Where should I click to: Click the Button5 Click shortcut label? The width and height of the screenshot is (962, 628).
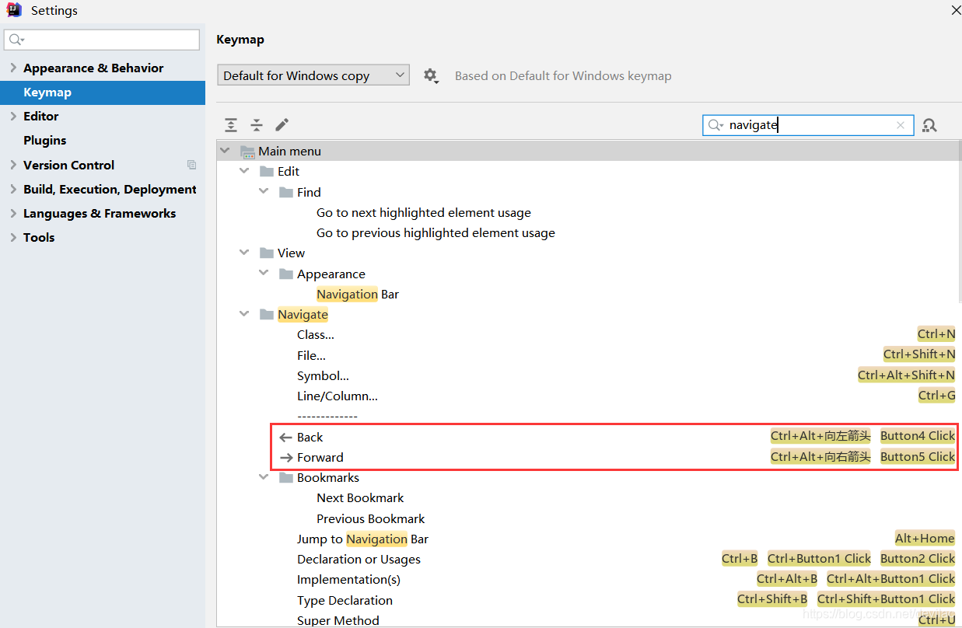[x=918, y=457]
